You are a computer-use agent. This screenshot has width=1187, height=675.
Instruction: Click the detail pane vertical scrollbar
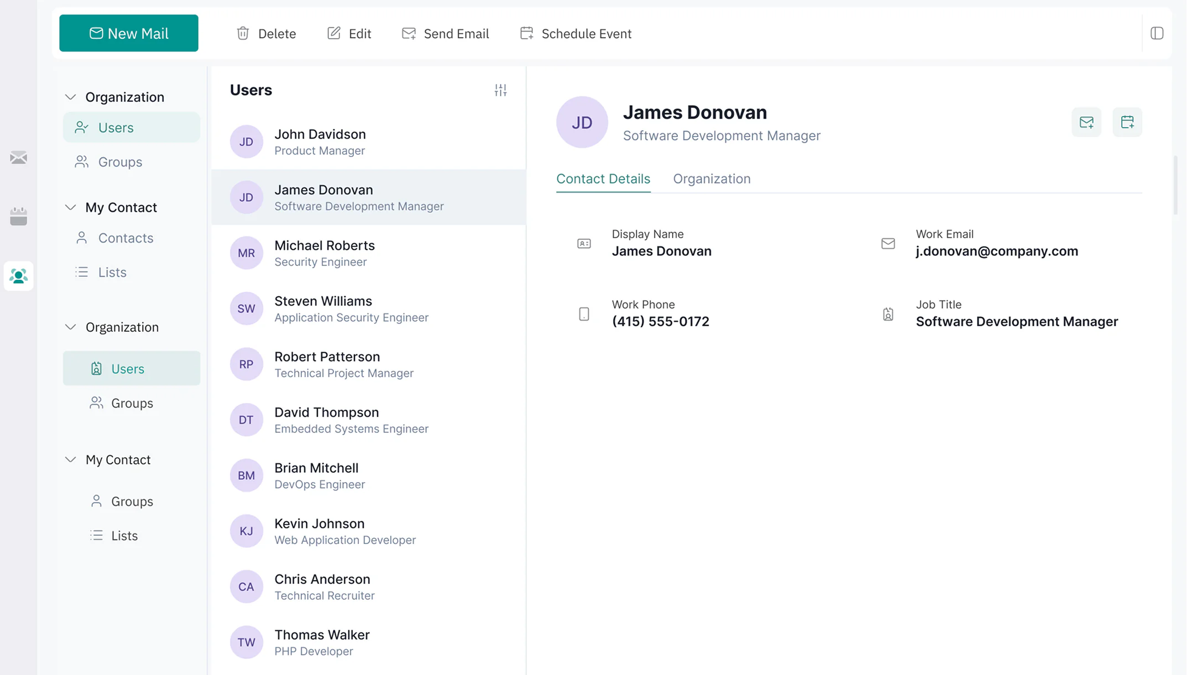pos(1175,185)
